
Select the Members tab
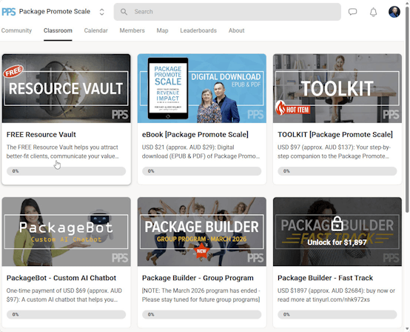coord(132,30)
